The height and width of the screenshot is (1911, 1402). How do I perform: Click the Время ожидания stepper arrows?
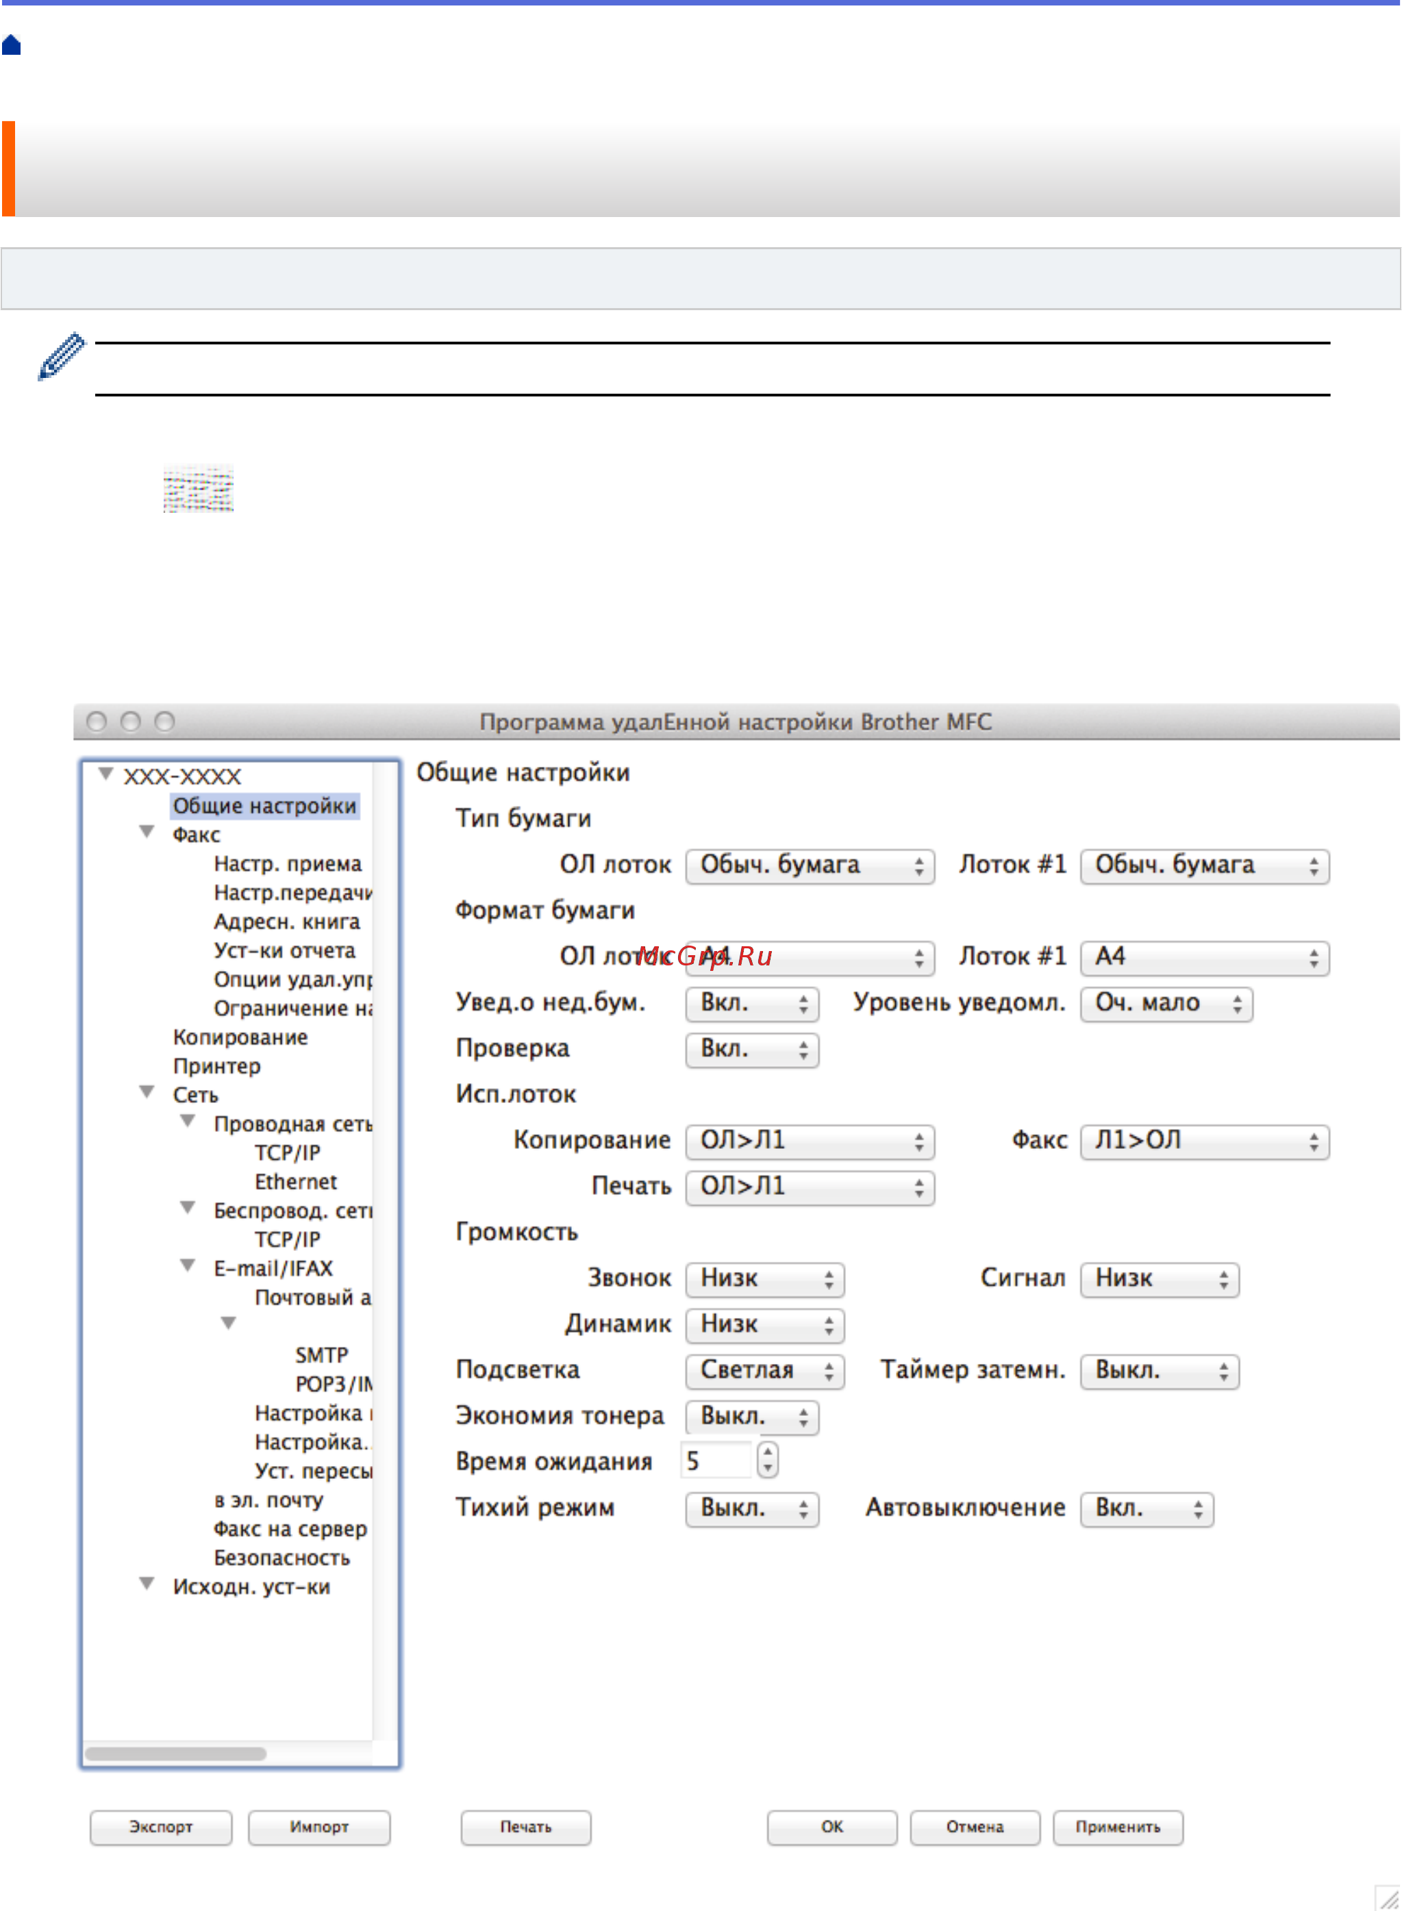[x=768, y=1460]
